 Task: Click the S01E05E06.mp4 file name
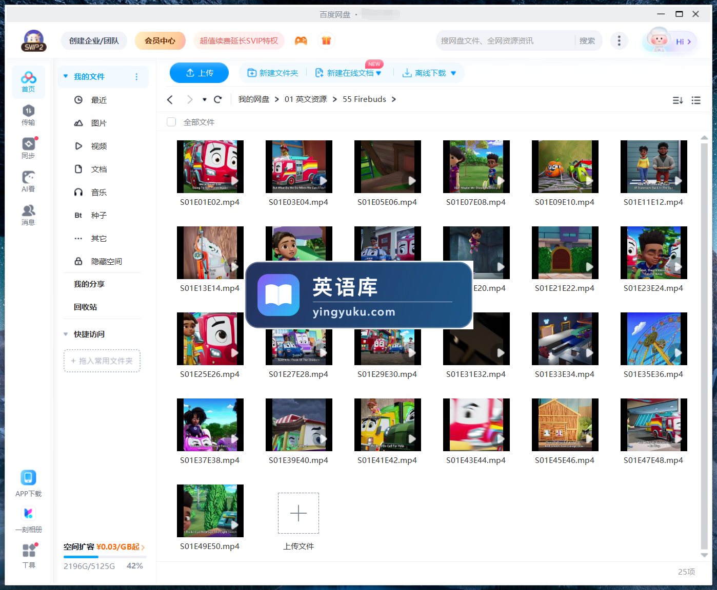tap(387, 202)
